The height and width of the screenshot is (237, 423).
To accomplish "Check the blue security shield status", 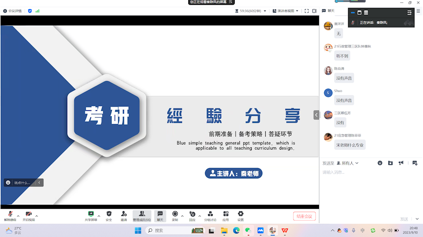I will pyautogui.click(x=30, y=11).
